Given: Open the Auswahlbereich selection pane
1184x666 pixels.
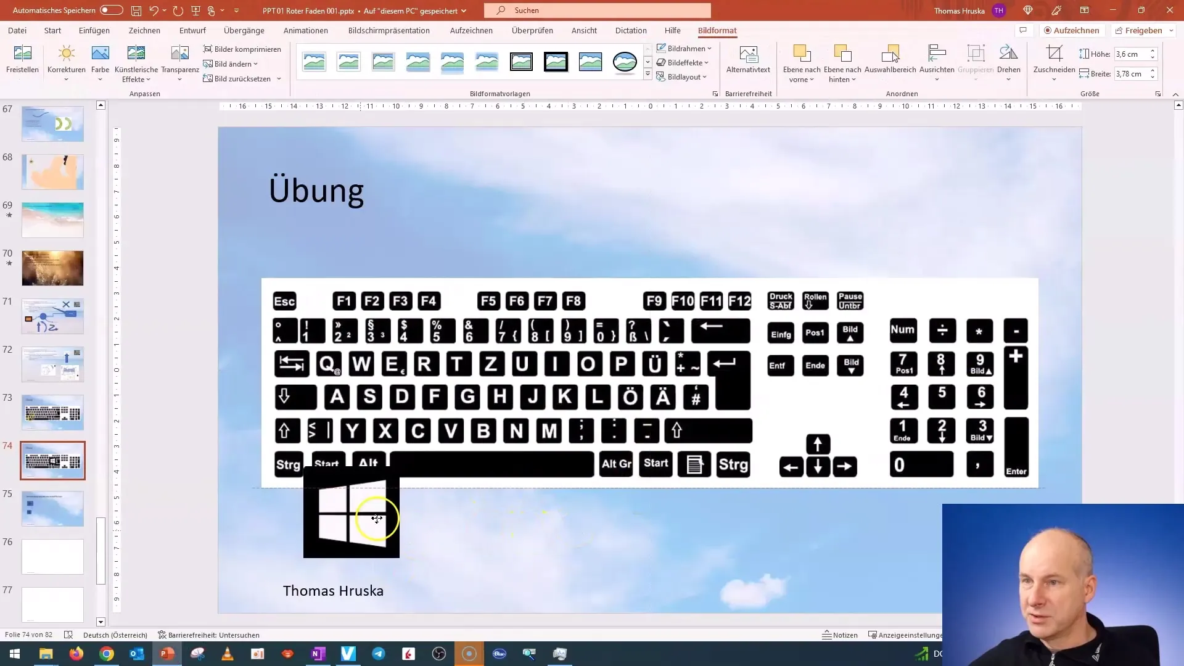Looking at the screenshot, I should 890,54.
